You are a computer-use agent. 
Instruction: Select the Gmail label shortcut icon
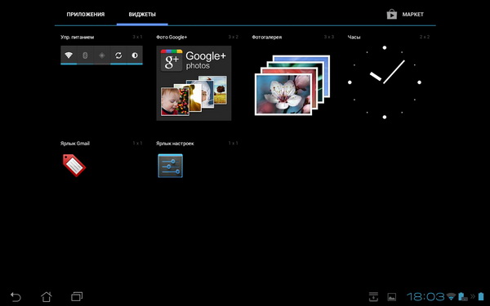coord(74,165)
